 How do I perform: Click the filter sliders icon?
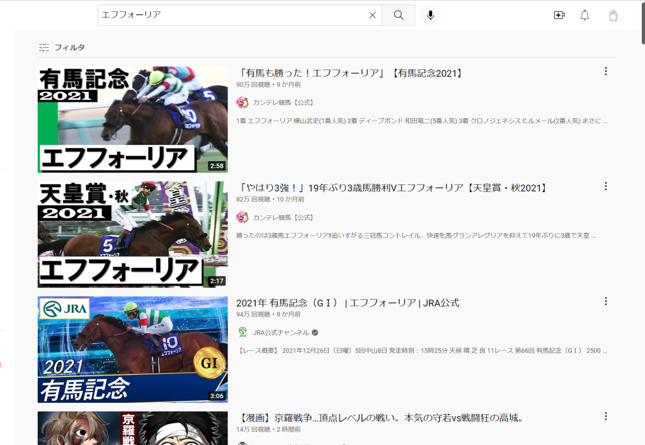(44, 48)
